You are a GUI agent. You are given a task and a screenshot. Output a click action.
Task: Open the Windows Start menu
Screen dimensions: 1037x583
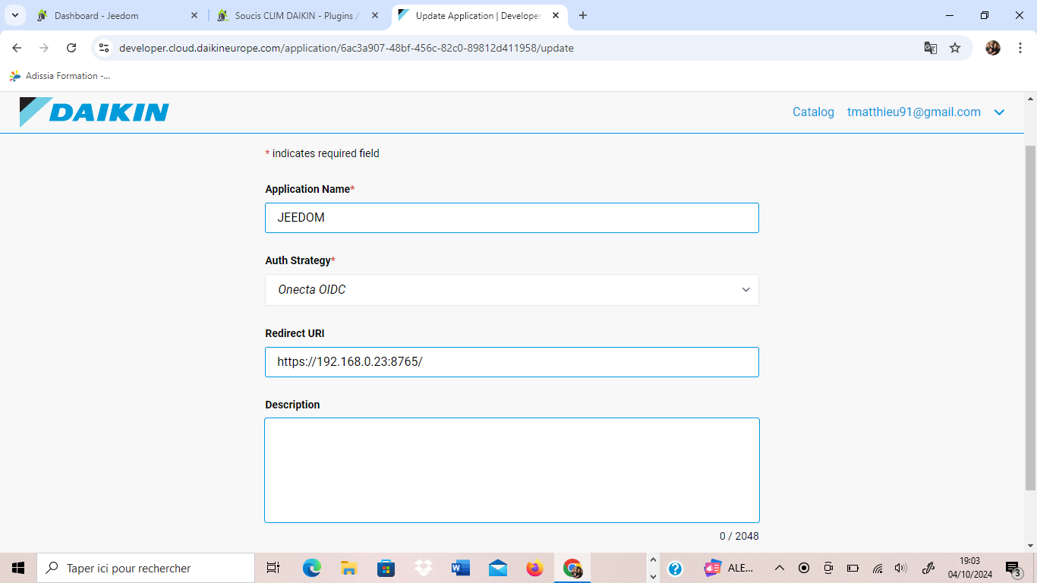coord(18,568)
